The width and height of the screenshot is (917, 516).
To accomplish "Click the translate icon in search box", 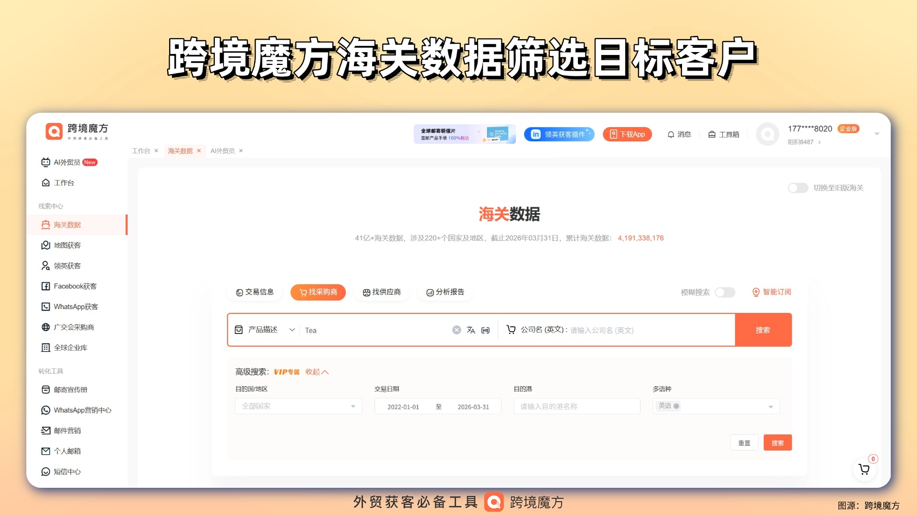I will pyautogui.click(x=471, y=330).
